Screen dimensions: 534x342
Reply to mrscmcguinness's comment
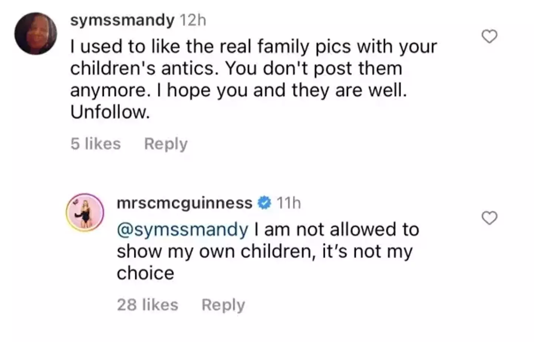223,304
